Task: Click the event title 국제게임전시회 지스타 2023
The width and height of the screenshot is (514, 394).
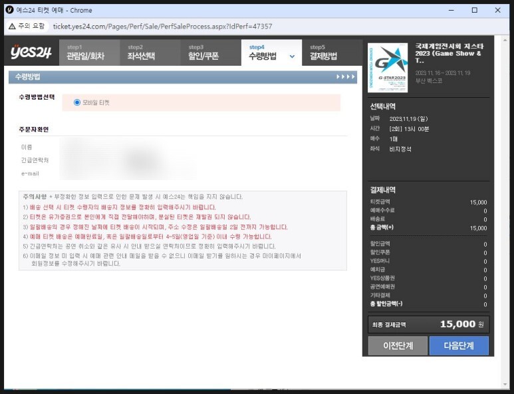Action: point(449,53)
